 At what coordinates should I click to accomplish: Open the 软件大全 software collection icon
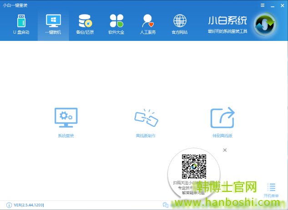click(x=116, y=24)
